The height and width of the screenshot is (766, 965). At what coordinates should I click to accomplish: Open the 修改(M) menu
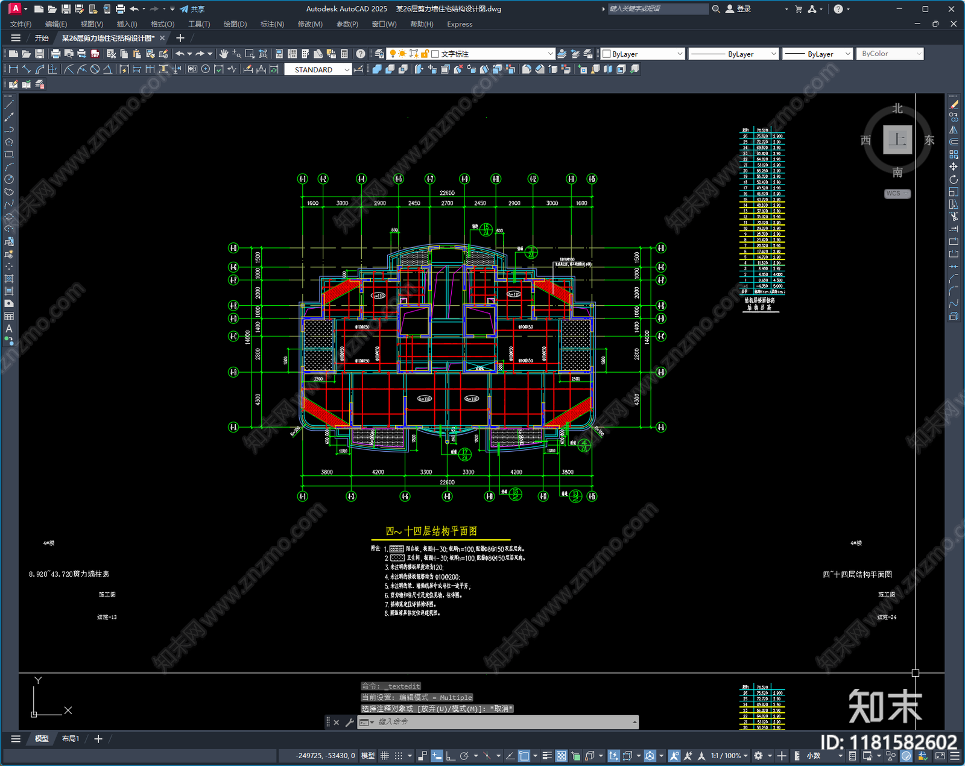pos(310,24)
